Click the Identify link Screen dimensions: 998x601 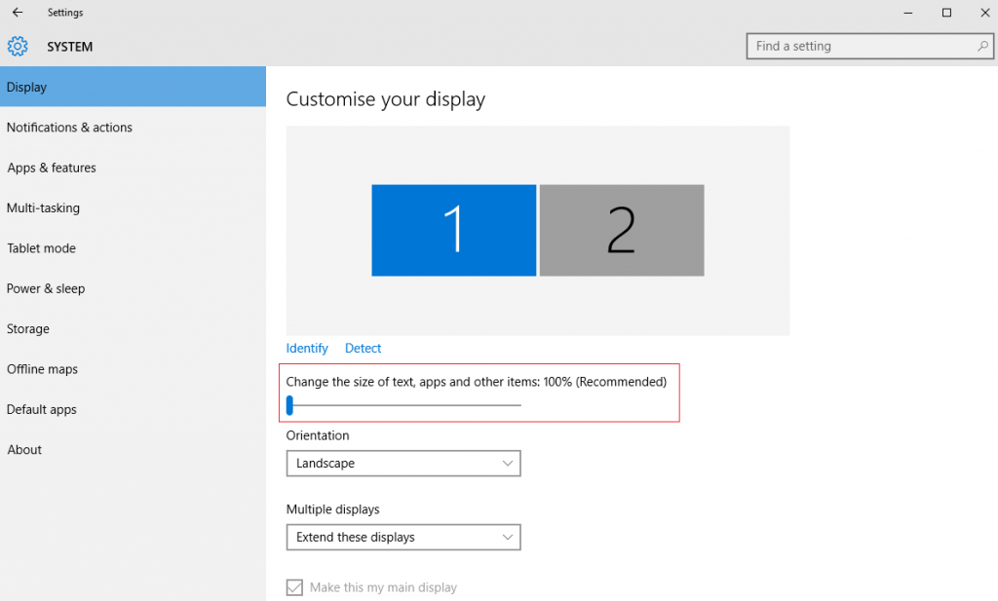[306, 348]
